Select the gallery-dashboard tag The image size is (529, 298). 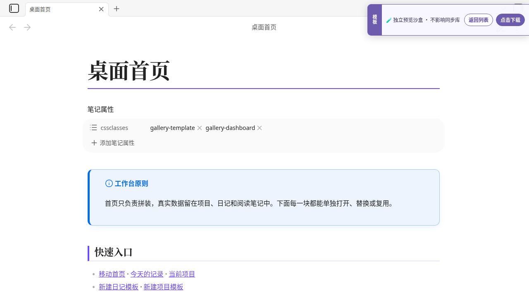(x=230, y=128)
